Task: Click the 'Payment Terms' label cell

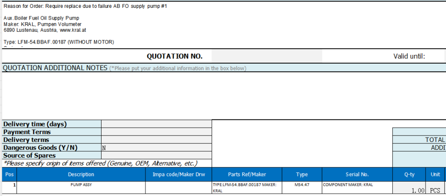Action: click(x=52, y=132)
